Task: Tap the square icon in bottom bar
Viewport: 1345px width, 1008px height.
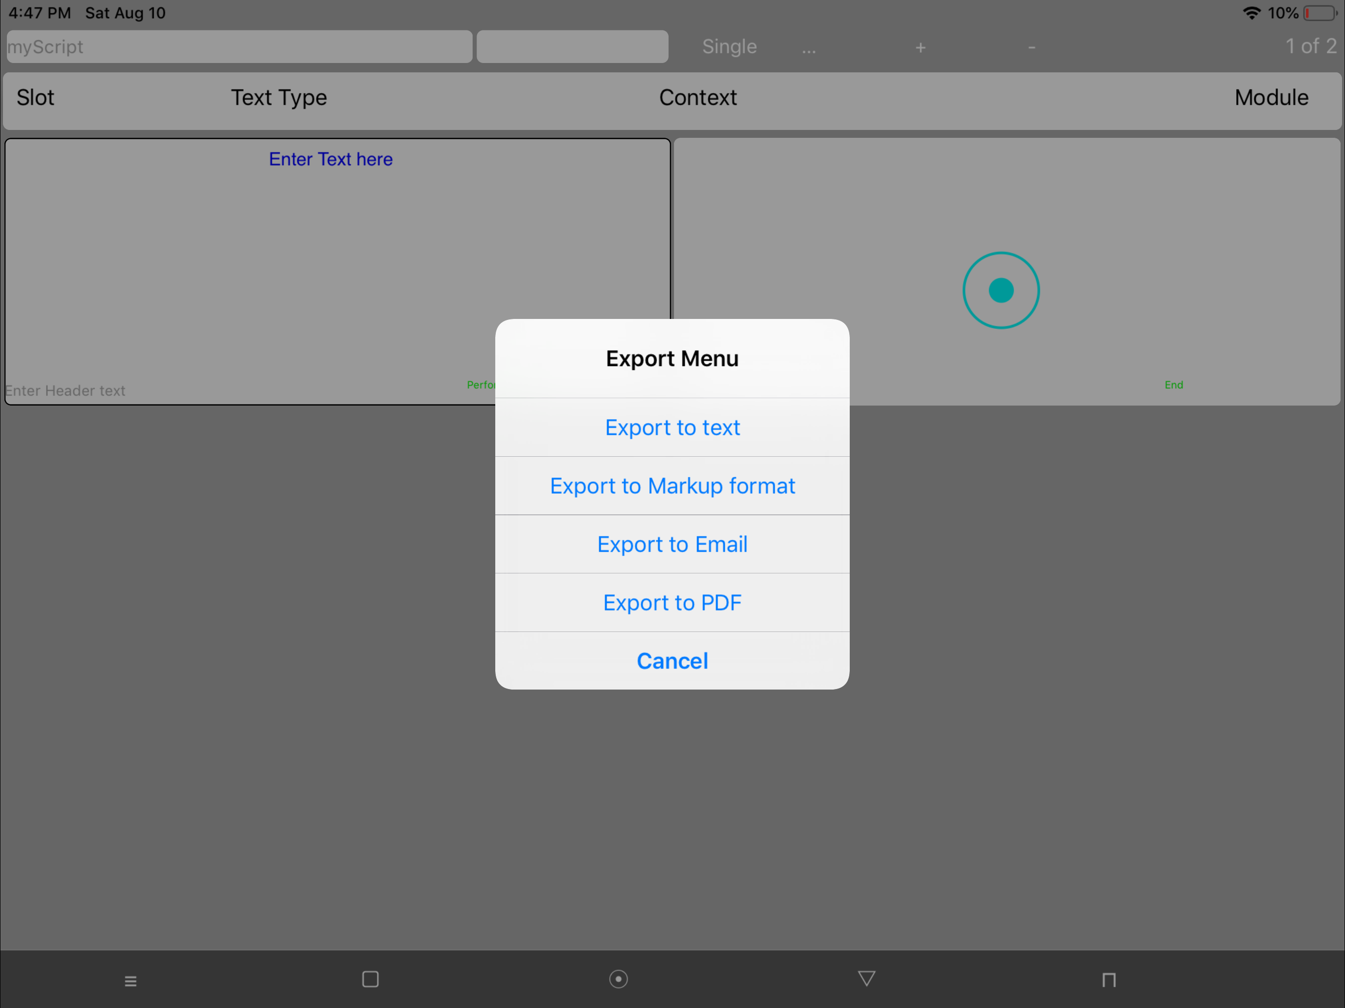Action: (370, 979)
